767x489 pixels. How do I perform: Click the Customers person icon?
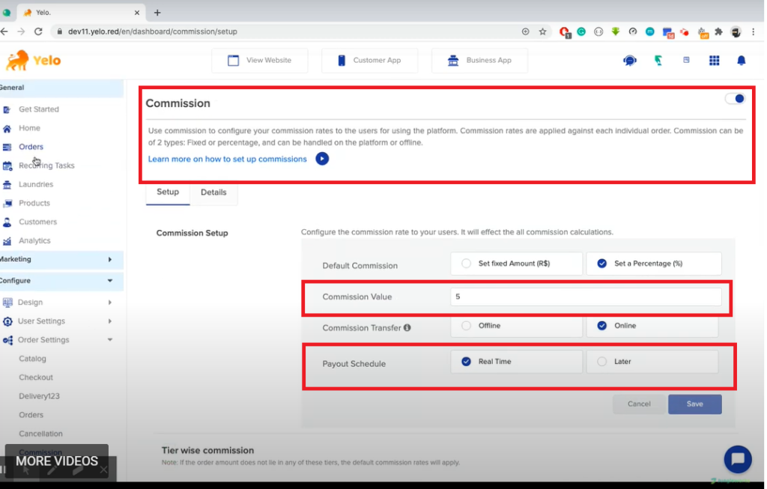[7, 222]
